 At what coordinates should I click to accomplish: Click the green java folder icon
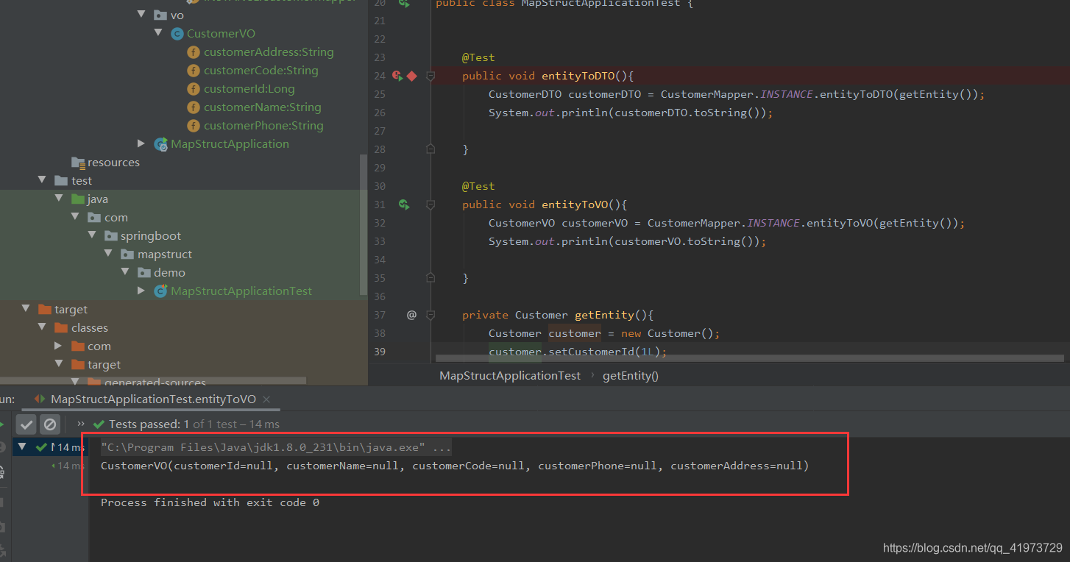[x=77, y=199]
